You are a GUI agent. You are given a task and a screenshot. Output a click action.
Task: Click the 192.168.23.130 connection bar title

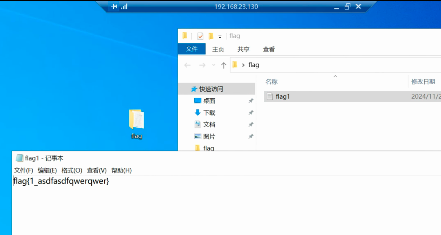(x=236, y=7)
